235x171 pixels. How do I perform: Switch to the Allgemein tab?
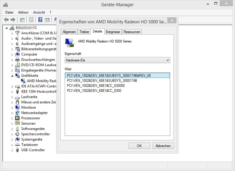point(69,32)
